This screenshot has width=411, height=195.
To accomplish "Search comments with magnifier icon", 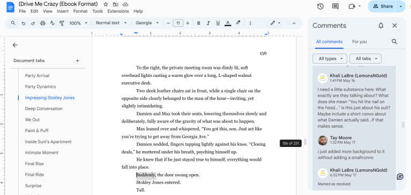I will pyautogui.click(x=394, y=42).
